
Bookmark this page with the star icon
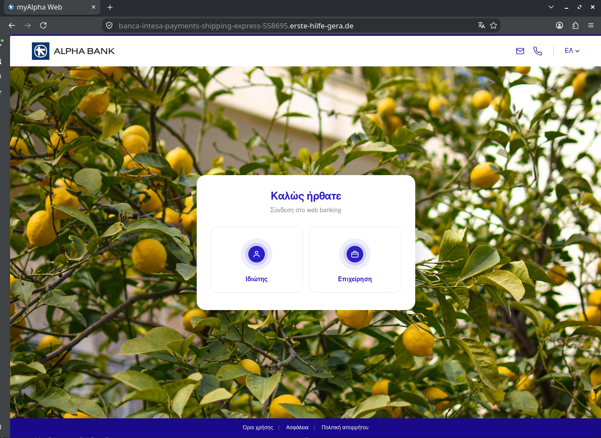click(x=493, y=25)
